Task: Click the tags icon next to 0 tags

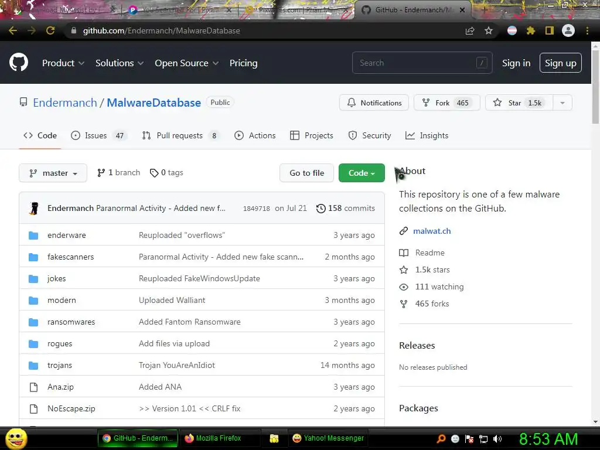Action: (154, 173)
